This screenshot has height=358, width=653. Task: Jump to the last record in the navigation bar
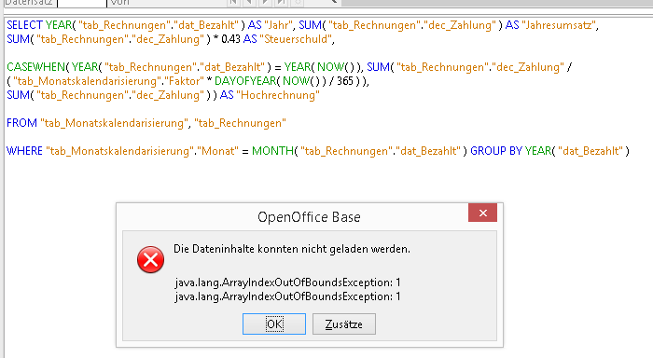(x=282, y=2)
